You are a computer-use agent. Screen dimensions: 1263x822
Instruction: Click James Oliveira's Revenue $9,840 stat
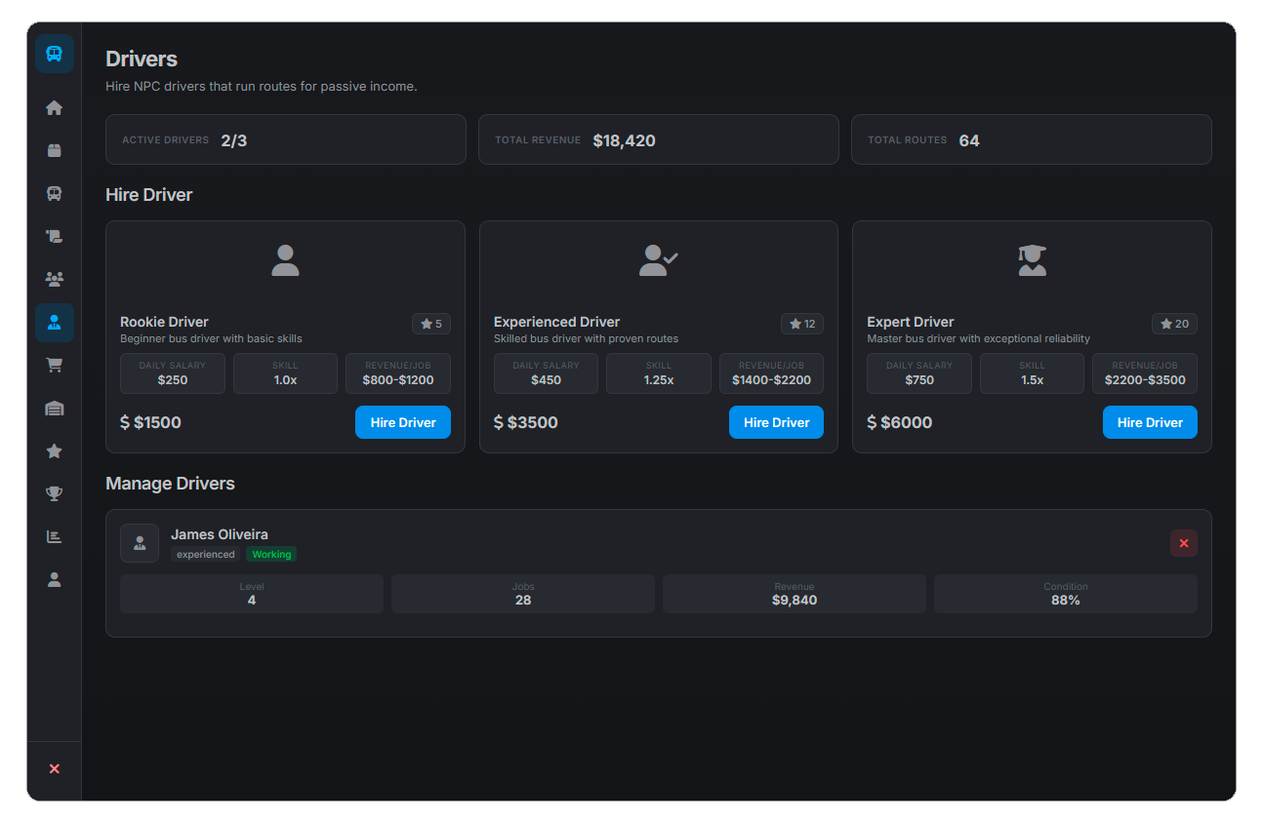[x=794, y=594]
